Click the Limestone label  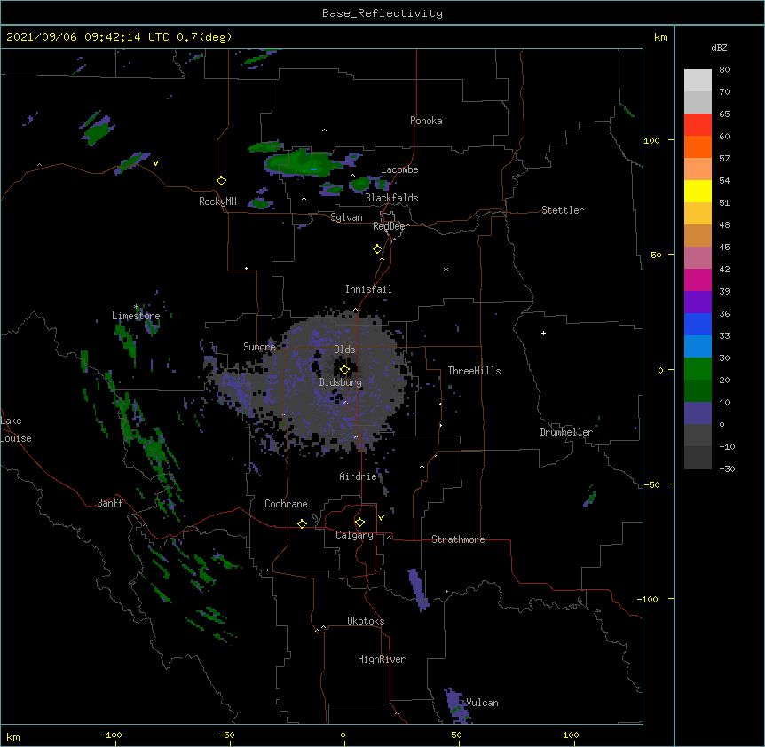[136, 316]
